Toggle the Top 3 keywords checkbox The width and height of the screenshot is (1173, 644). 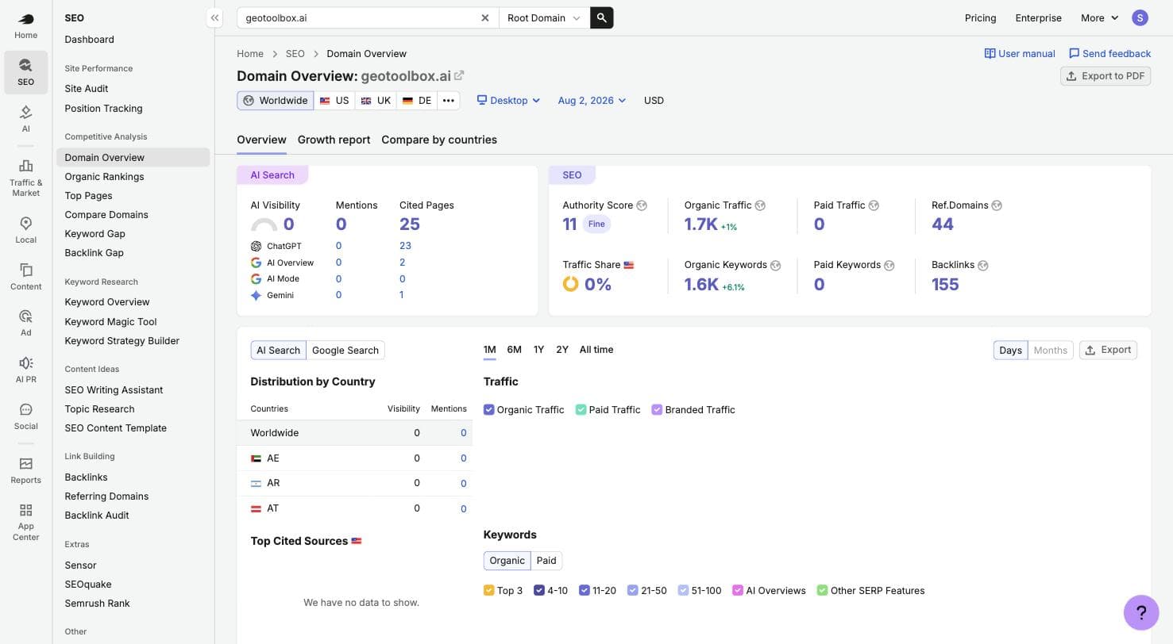pyautogui.click(x=489, y=591)
